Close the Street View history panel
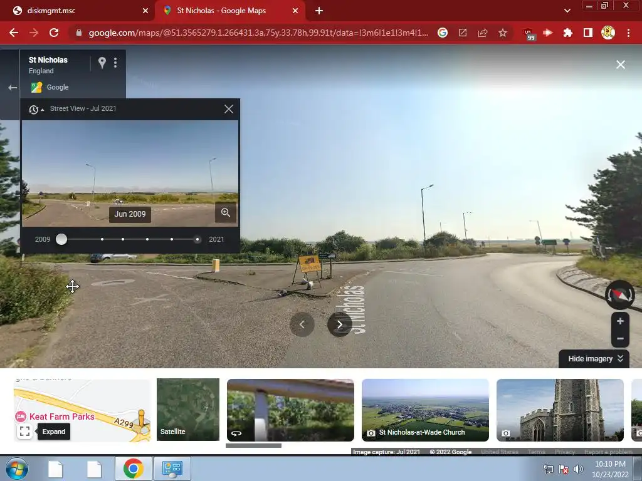 (228, 109)
